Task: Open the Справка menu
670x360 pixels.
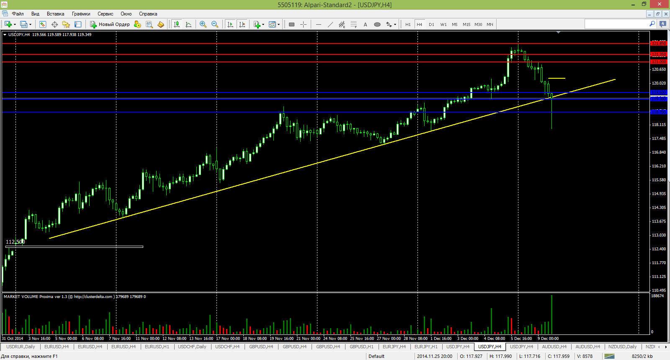Action: 148,14
